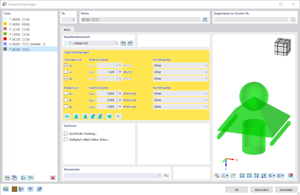The image size is (300, 195).
Task: Open the Kommentar dropdown
Action: coord(113,176)
